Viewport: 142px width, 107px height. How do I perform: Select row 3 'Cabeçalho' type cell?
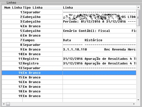coord(43,21)
